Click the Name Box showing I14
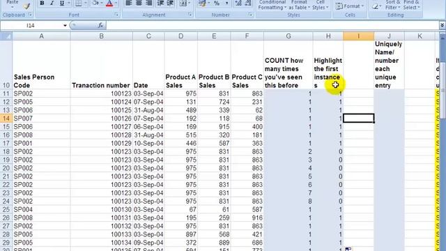Image resolution: width=446 pixels, height=251 pixels. (31, 26)
